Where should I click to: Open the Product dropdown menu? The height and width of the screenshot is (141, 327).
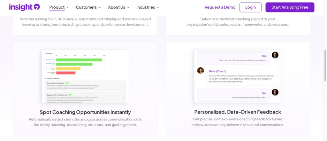pos(59,7)
